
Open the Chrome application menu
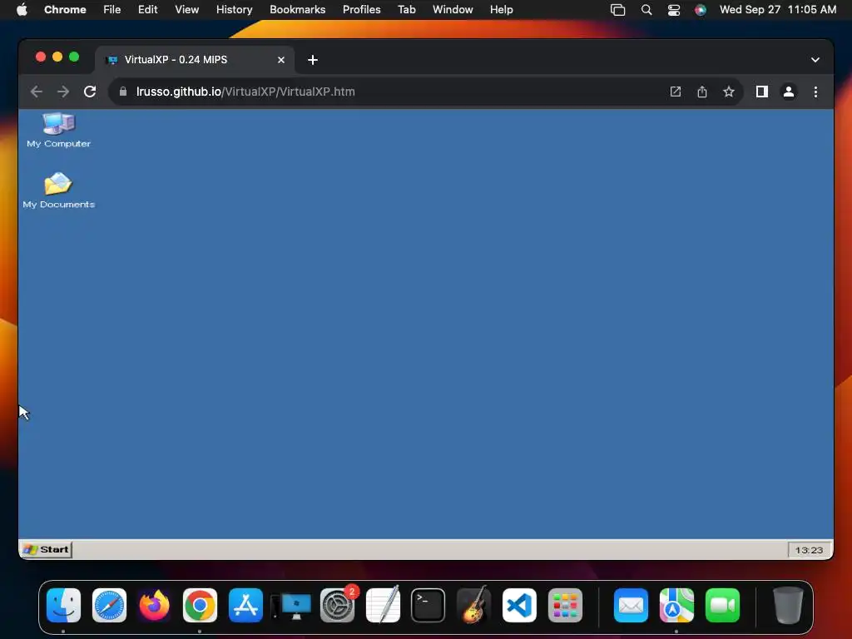point(65,10)
